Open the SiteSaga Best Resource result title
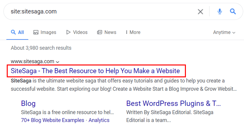 (95, 71)
